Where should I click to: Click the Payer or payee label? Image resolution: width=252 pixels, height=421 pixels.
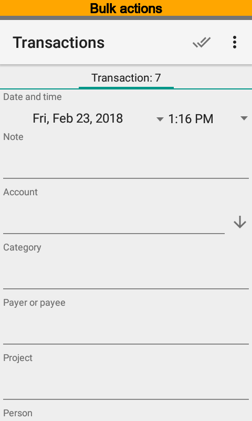click(x=34, y=303)
